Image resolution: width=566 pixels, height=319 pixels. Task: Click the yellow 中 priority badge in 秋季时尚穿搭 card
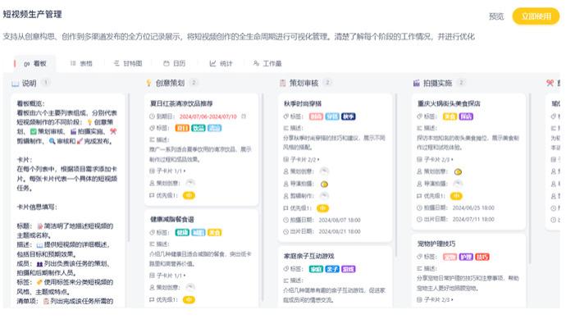tap(322, 208)
